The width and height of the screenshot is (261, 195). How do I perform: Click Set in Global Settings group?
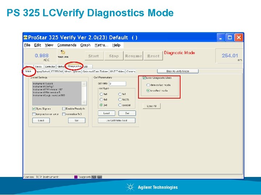click(x=77, y=120)
